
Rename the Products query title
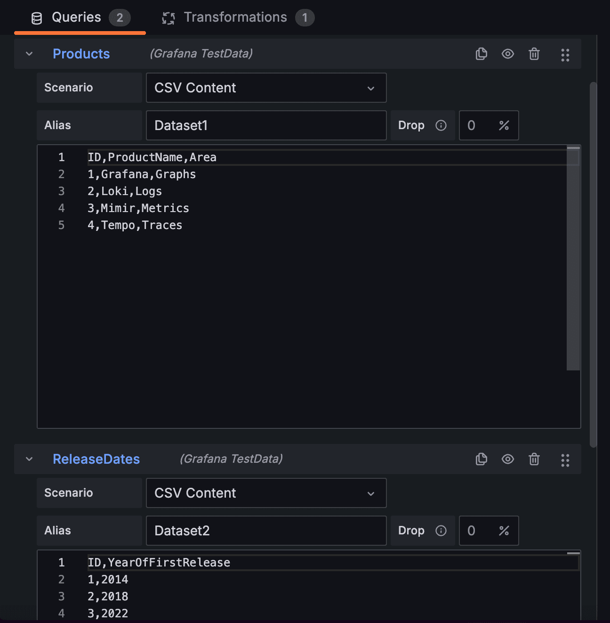point(81,54)
